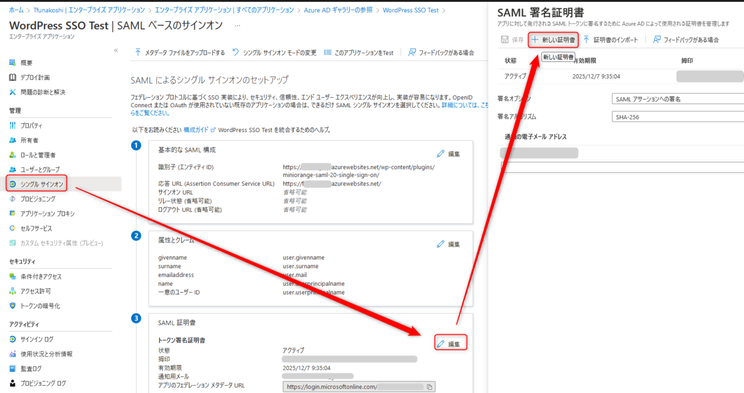Click the empty notification email input

622,167
